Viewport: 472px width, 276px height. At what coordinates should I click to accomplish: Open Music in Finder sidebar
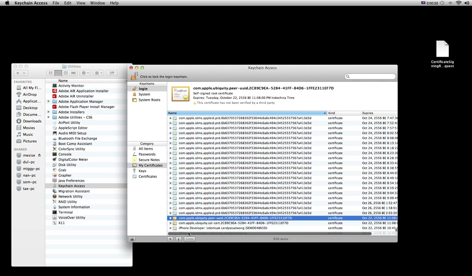pos(25,135)
